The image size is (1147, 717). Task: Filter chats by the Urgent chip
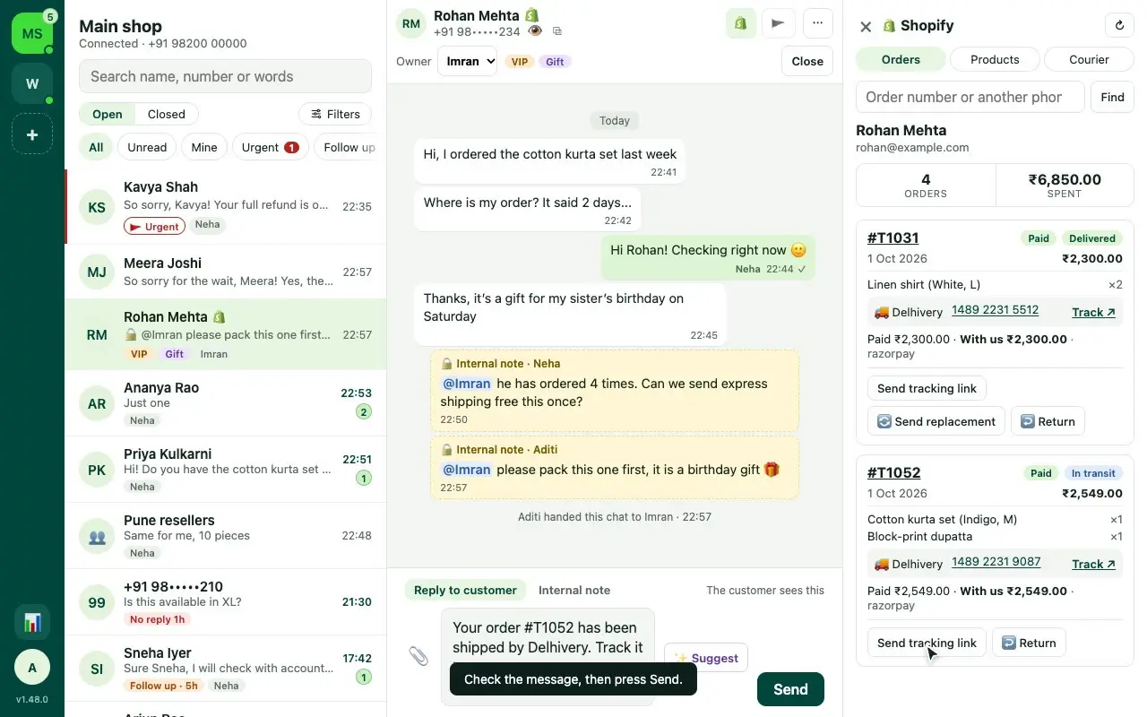coord(270,147)
